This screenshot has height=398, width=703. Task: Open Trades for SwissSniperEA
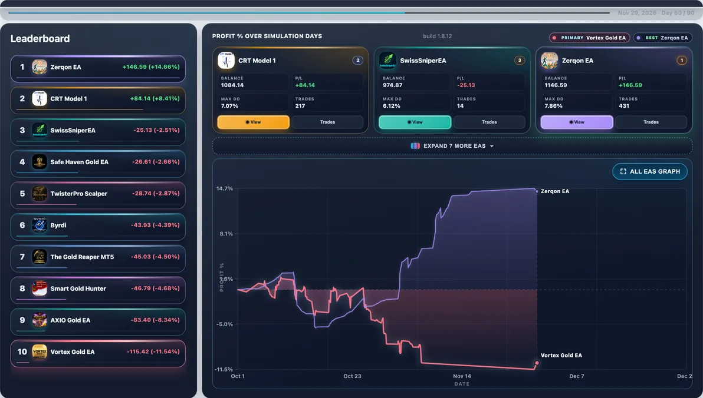click(x=490, y=122)
